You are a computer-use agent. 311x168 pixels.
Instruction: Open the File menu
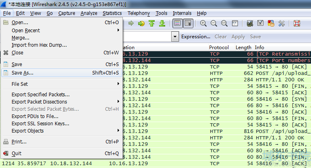coord(7,13)
